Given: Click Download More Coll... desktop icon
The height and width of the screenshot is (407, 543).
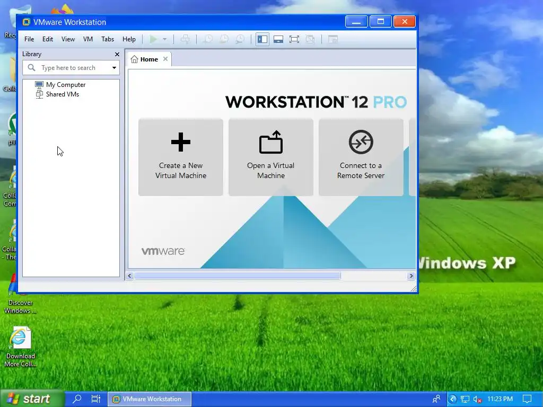Looking at the screenshot, I should [20, 347].
